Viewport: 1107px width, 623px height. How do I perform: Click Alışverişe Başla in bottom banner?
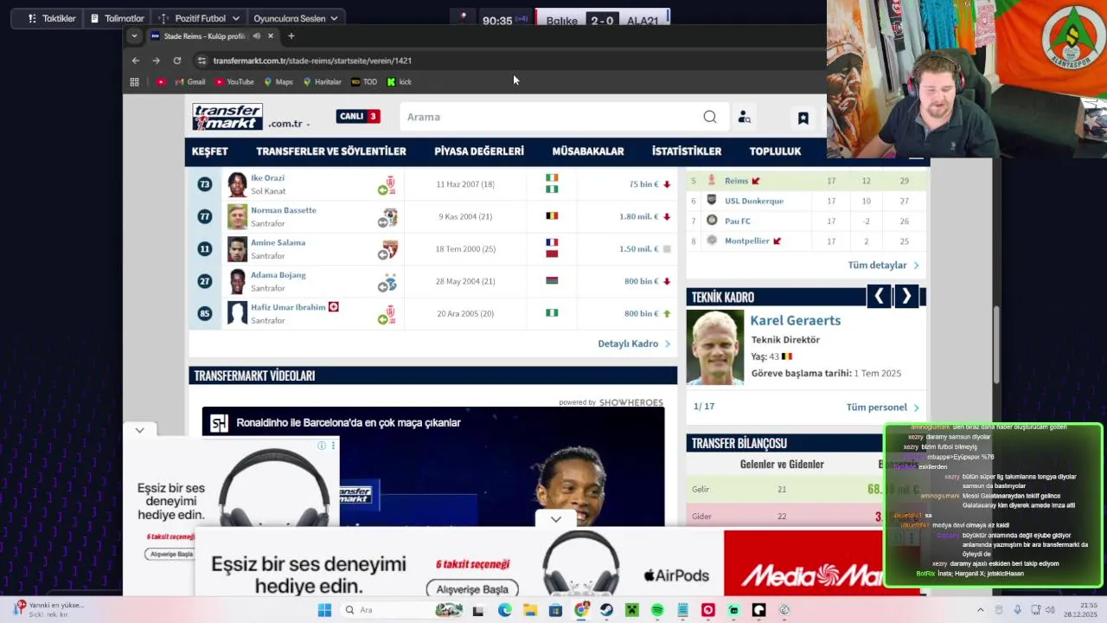(472, 589)
